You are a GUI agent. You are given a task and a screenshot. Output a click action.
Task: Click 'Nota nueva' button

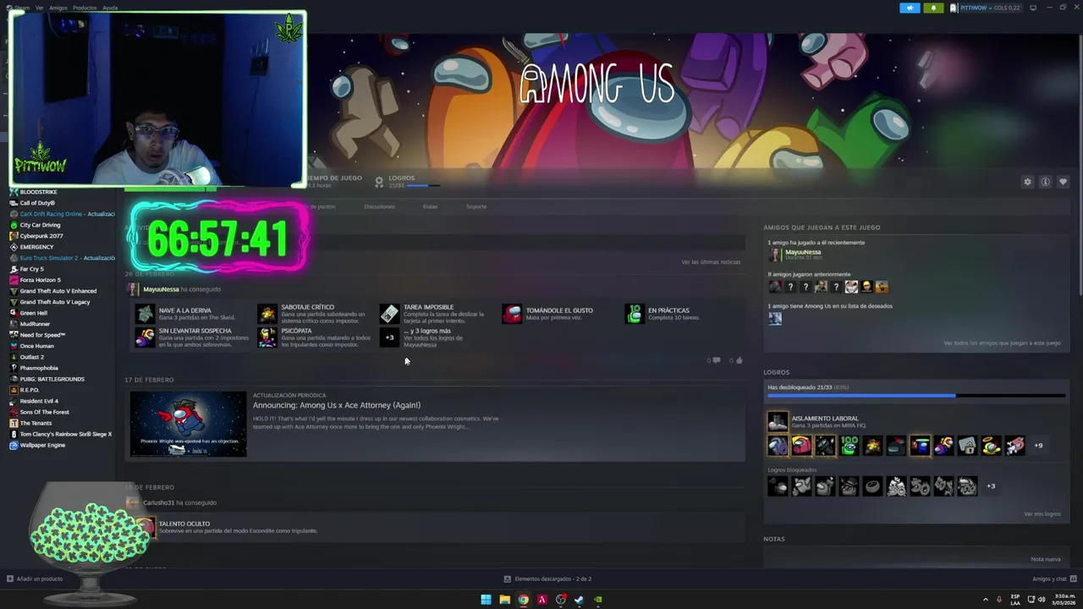[x=1046, y=559]
